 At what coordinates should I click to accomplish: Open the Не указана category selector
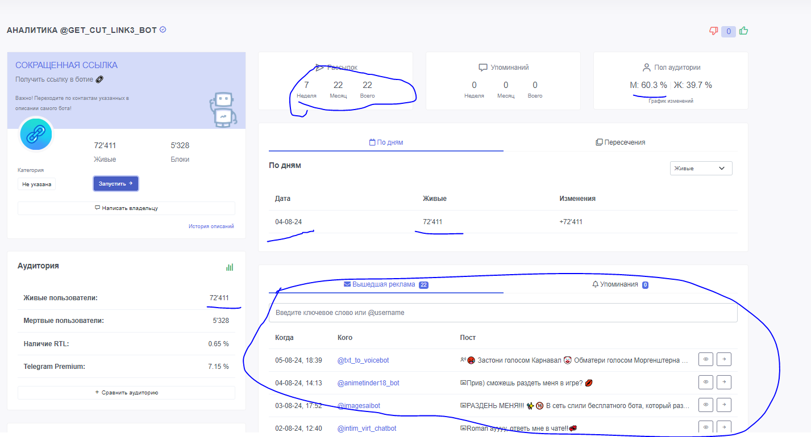coord(36,184)
